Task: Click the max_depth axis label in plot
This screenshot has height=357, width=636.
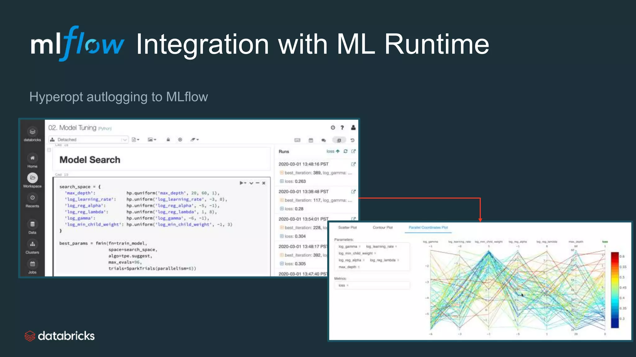Action: click(x=576, y=242)
